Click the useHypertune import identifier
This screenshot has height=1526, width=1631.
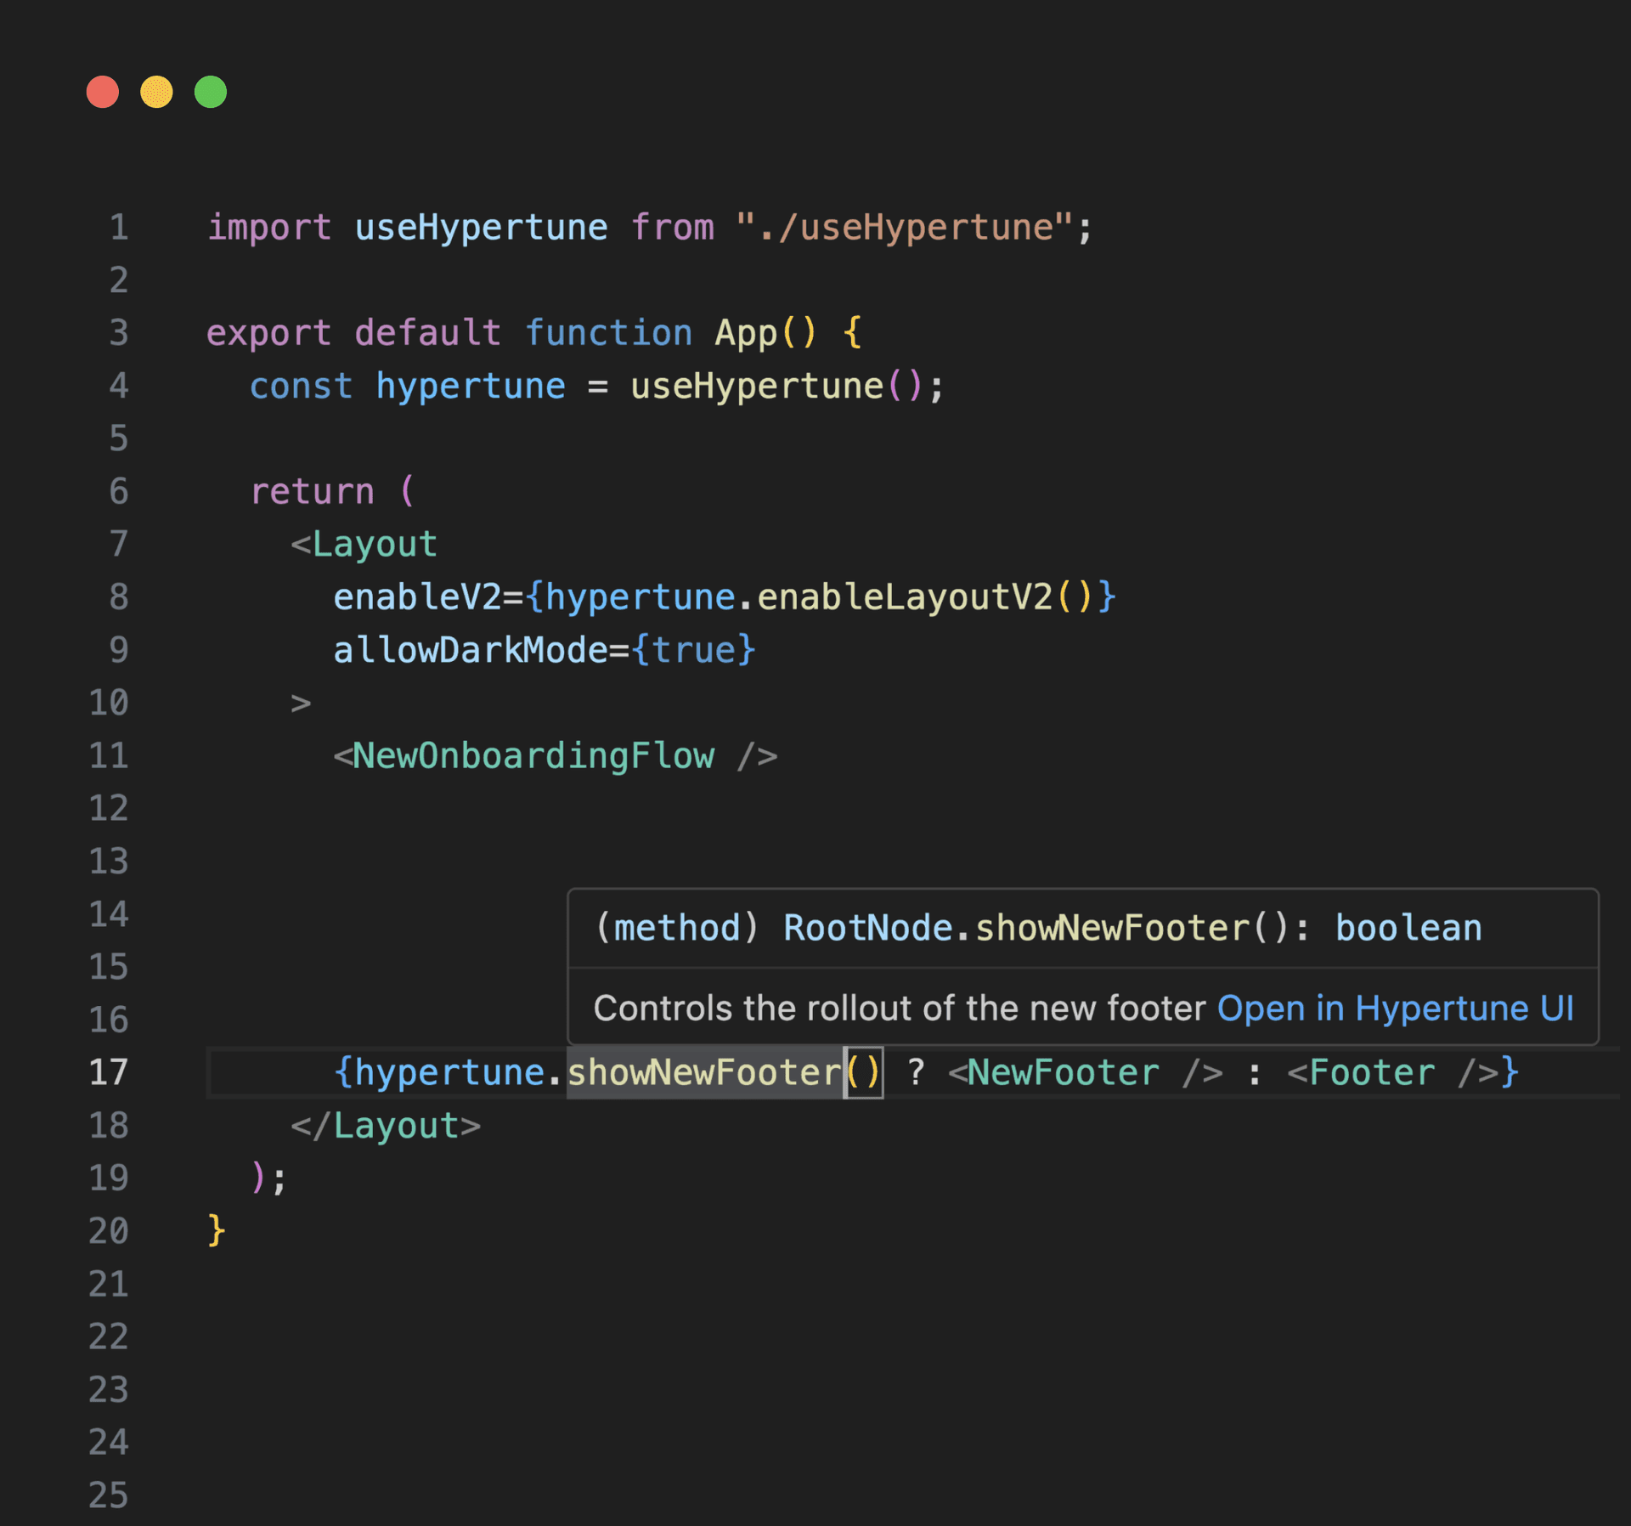[x=481, y=228]
